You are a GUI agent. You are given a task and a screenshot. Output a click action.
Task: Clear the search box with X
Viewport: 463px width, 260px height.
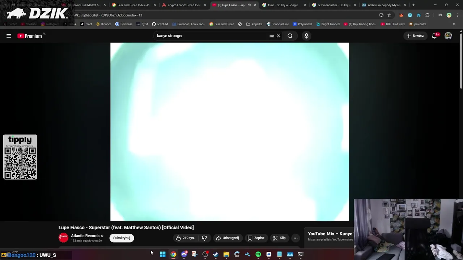tap(279, 36)
